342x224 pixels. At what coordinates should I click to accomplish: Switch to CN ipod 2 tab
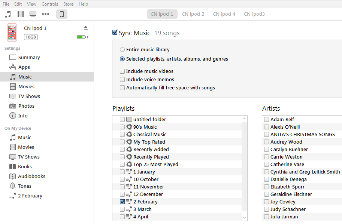click(193, 14)
